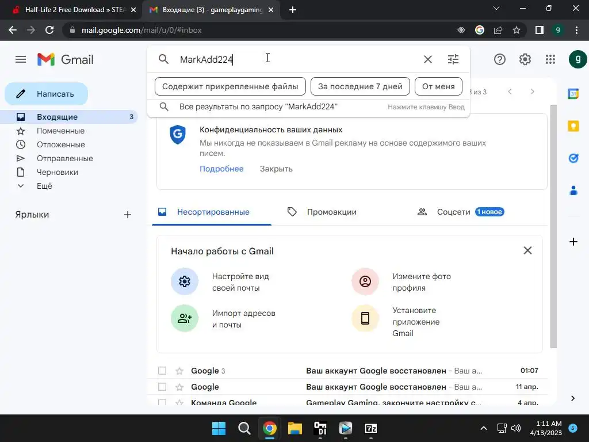Screen dimensions: 589x442
Task: Click the Установите приложение Gmail phone icon
Action: 365,318
